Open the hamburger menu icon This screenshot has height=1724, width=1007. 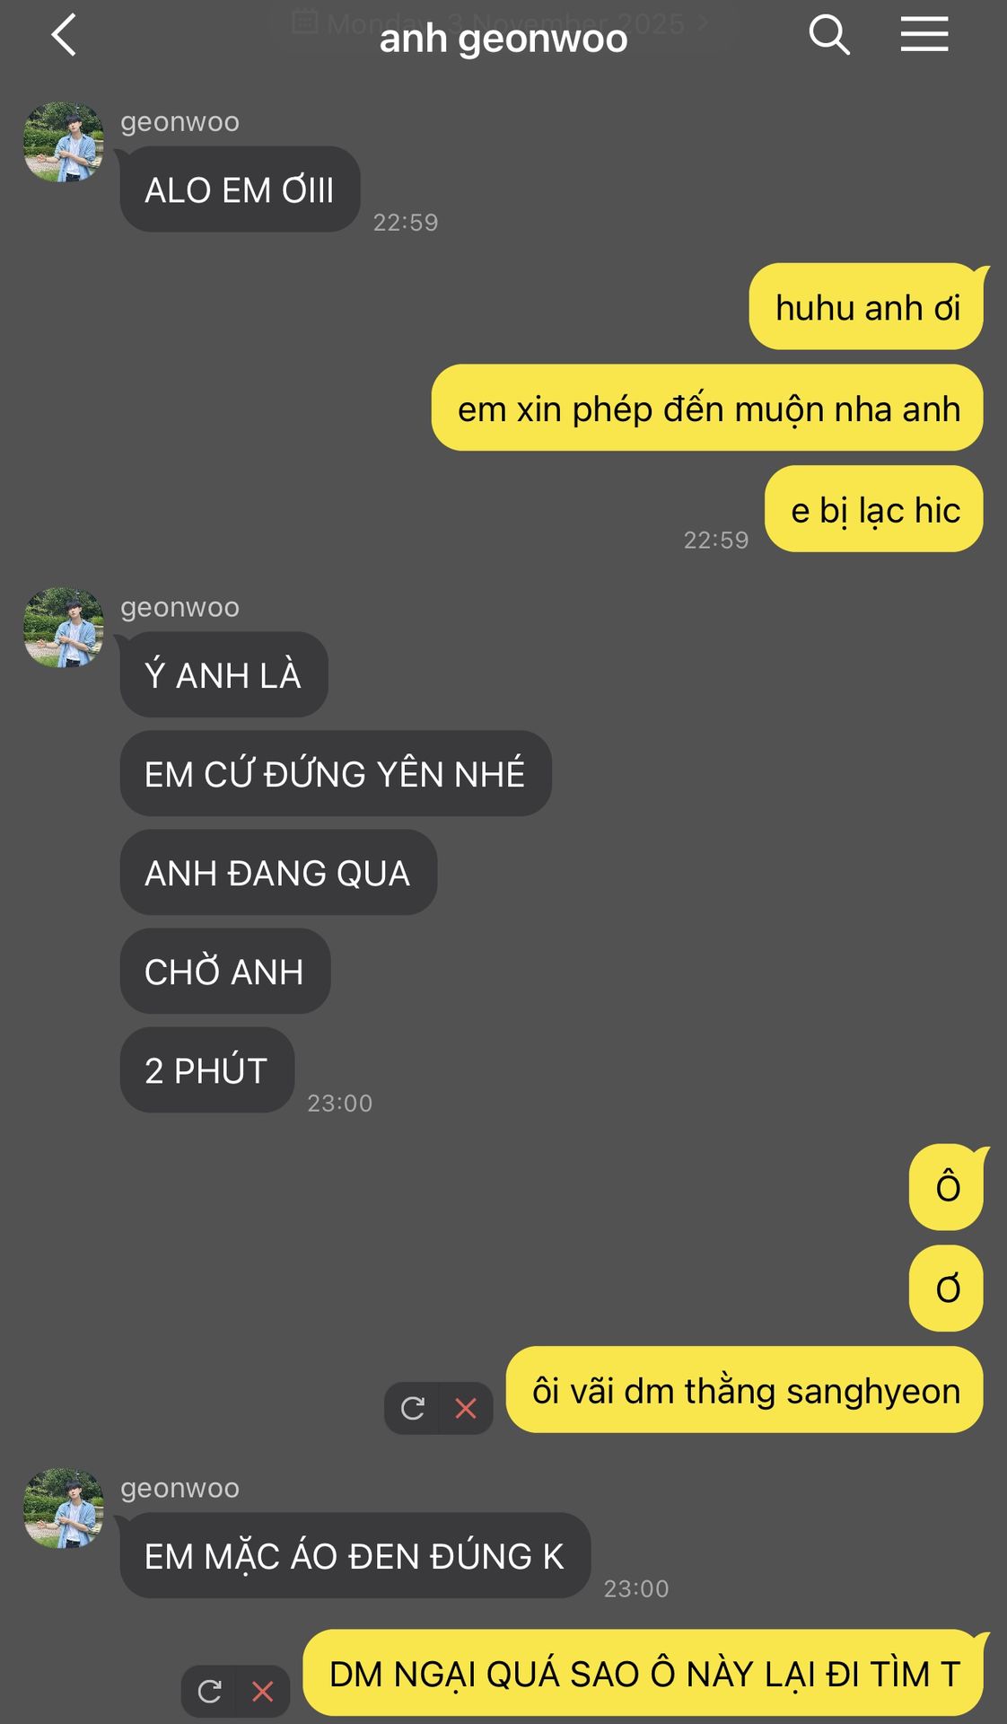(x=924, y=35)
